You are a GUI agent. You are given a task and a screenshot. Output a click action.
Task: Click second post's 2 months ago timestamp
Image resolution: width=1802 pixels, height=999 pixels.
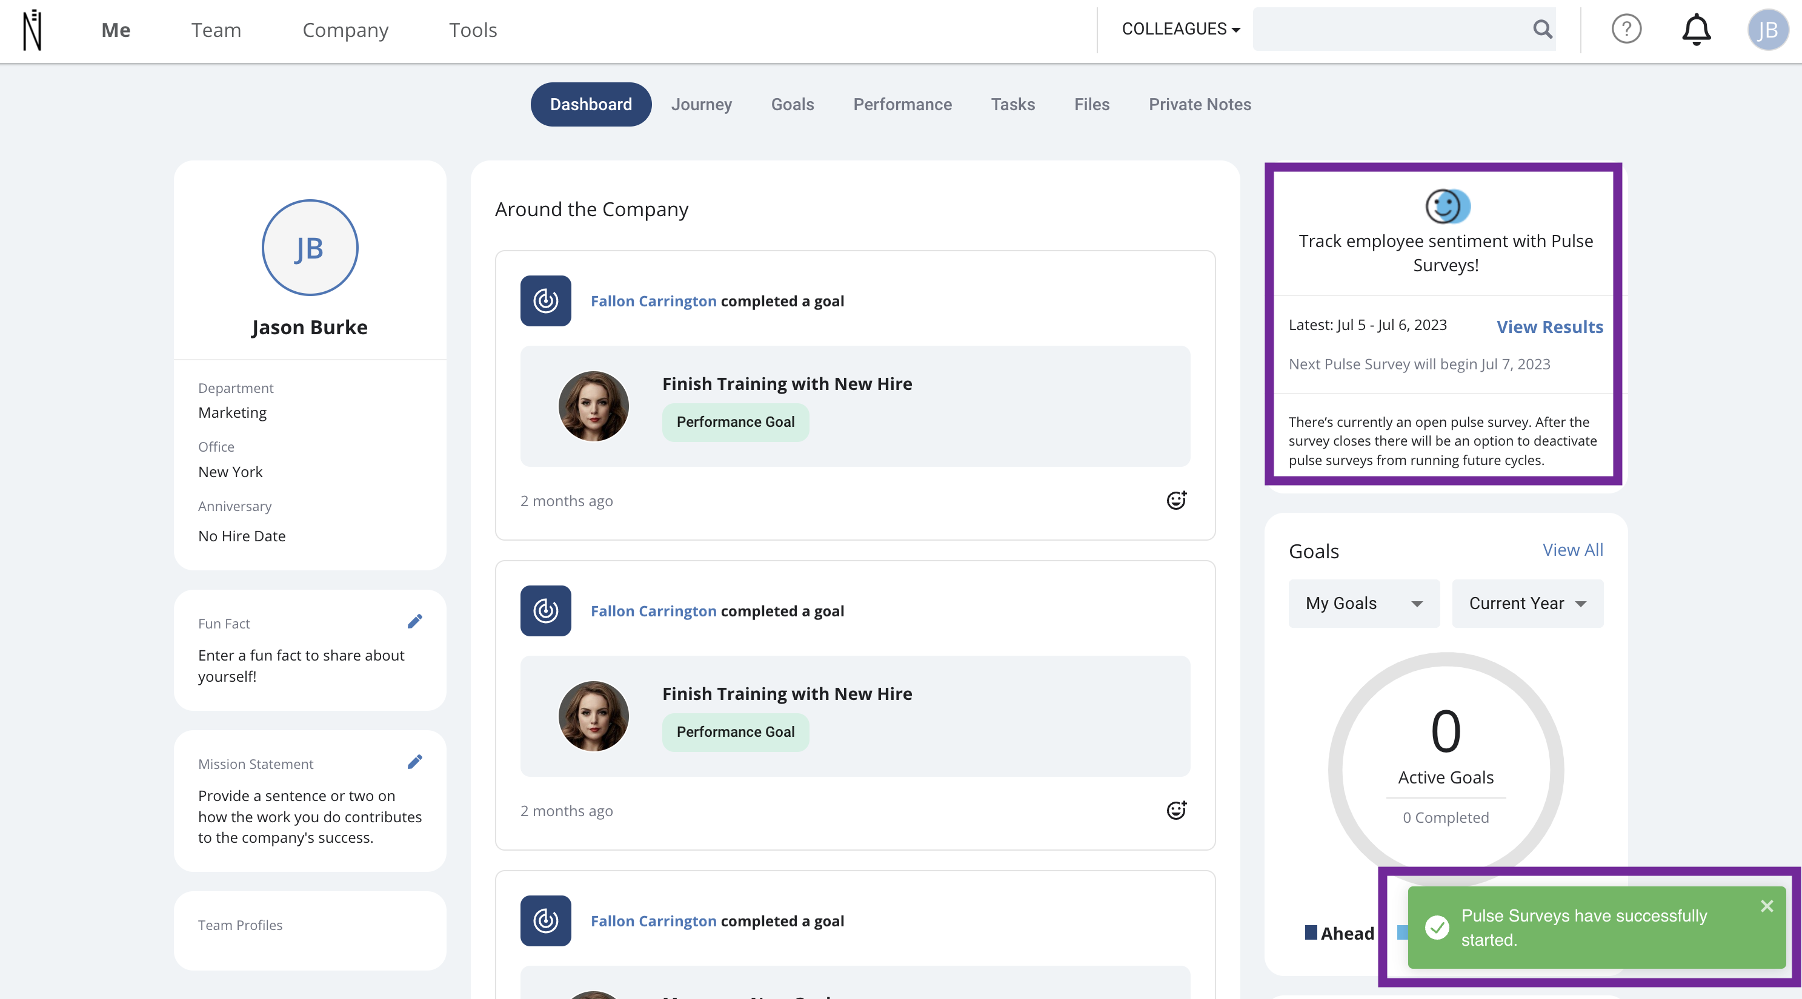566,810
